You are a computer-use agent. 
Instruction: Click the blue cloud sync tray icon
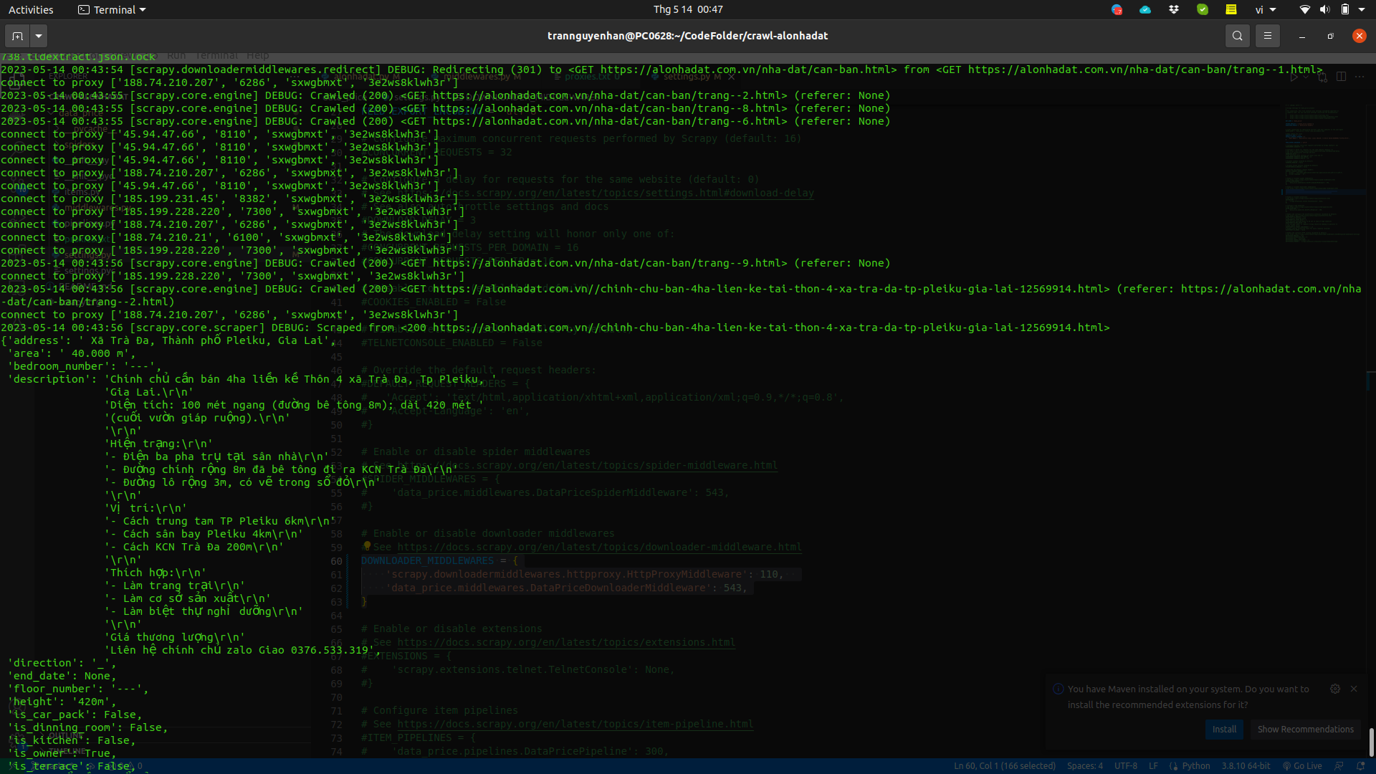(1145, 10)
